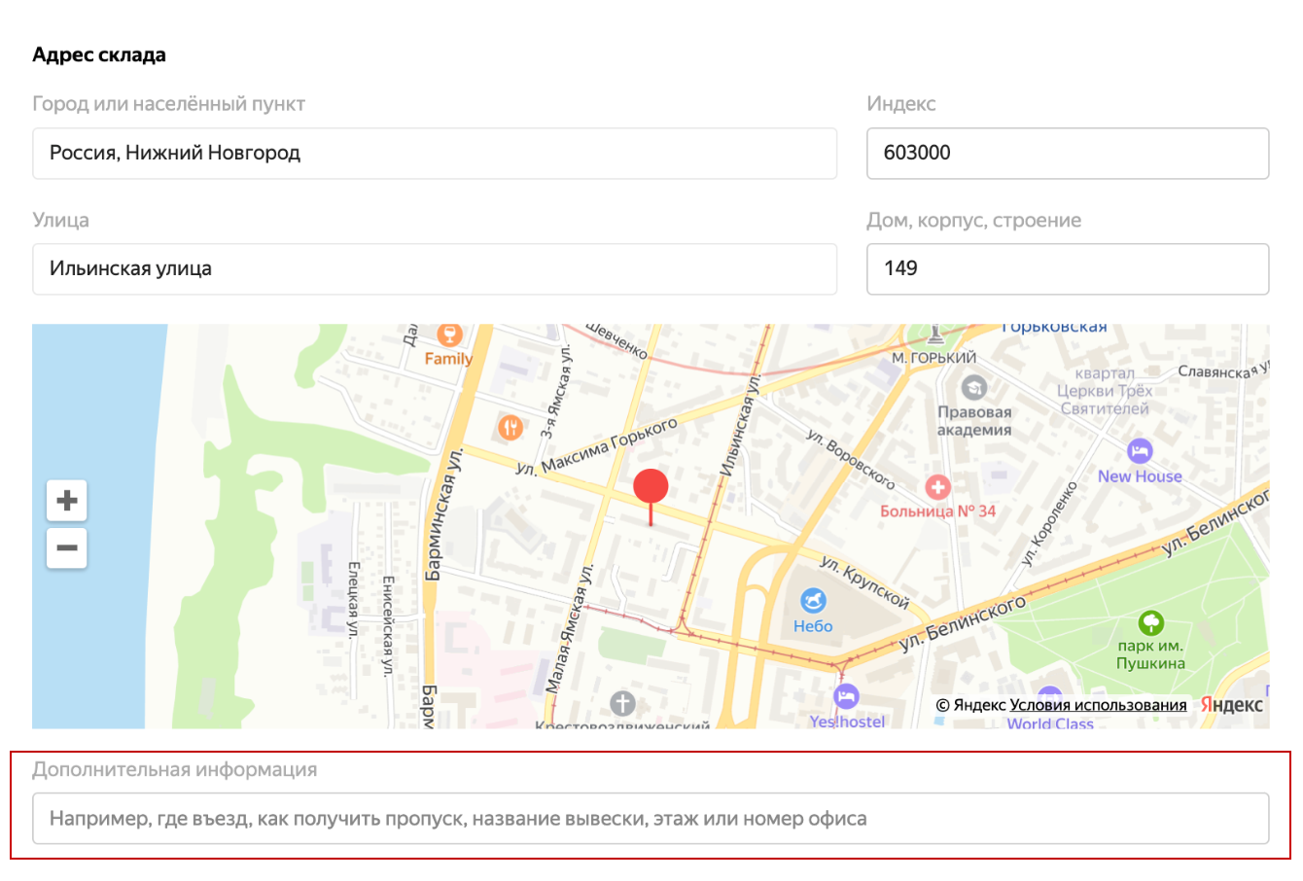Zoom in the map with plus button
This screenshot has width=1303, height=881.
coord(67,500)
